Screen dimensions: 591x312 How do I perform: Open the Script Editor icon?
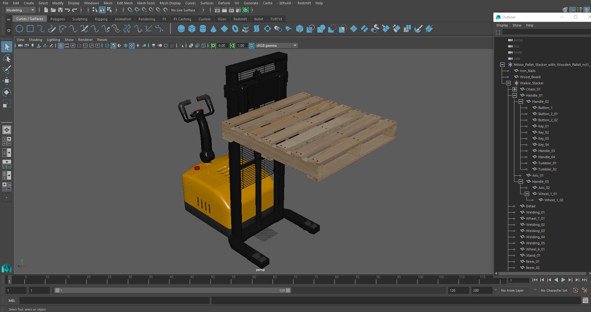585,301
